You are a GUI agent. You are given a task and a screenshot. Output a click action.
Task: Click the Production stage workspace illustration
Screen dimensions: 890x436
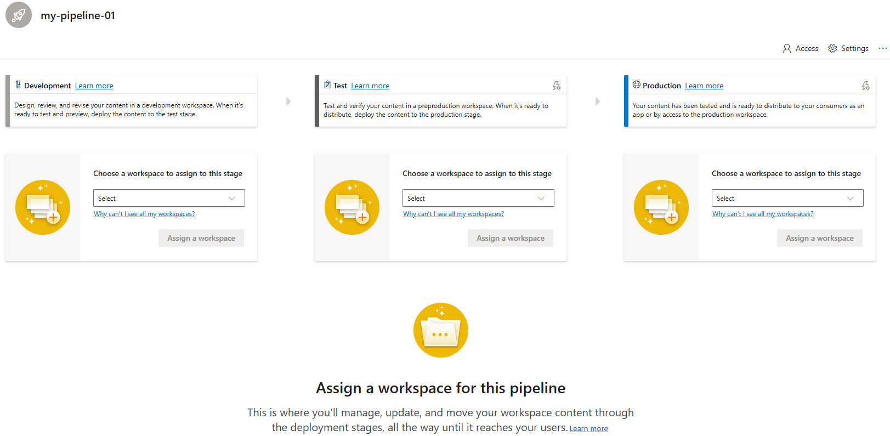click(x=661, y=207)
